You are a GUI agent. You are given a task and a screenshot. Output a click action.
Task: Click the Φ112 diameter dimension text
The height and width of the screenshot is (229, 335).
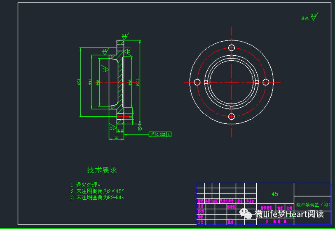click(x=138, y=82)
